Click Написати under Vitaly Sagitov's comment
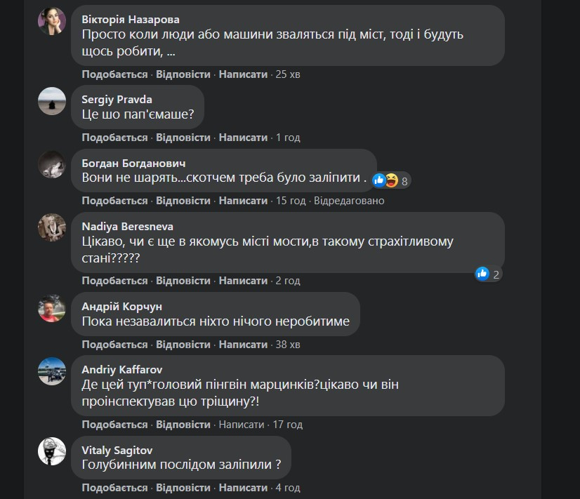 (243, 488)
